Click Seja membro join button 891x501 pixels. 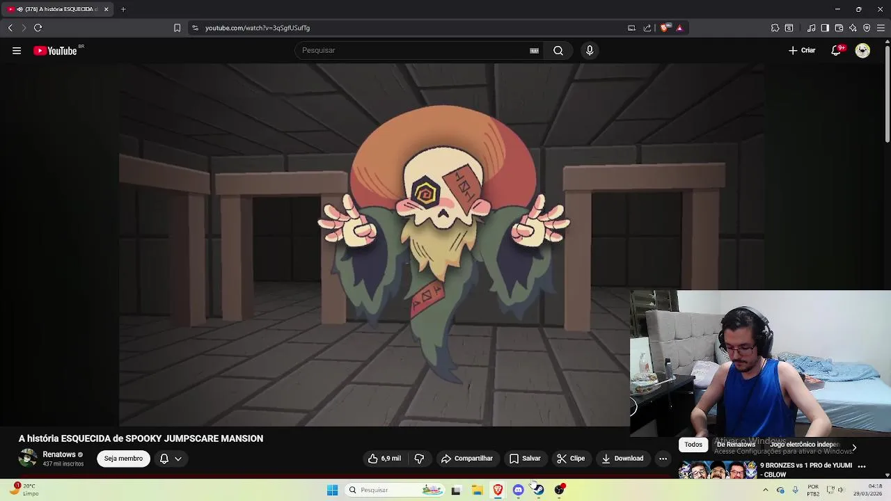(x=123, y=459)
